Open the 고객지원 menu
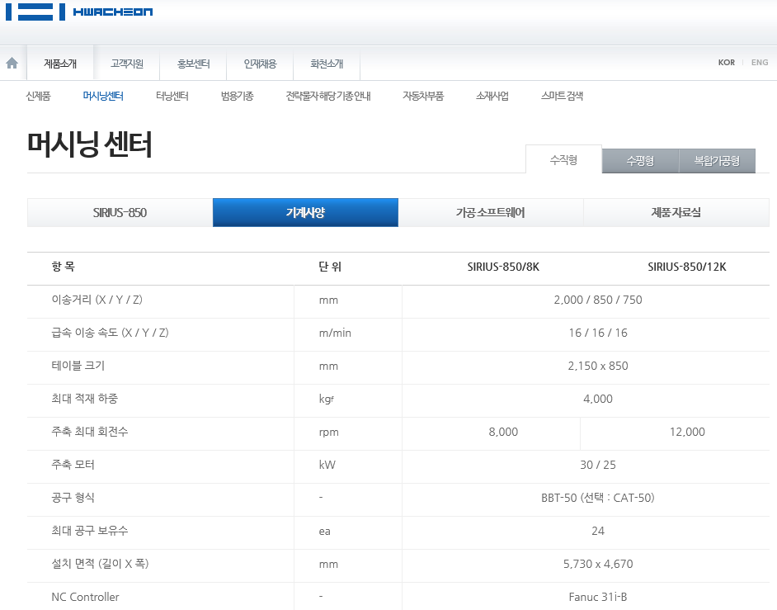This screenshot has width=777, height=610. click(x=127, y=64)
